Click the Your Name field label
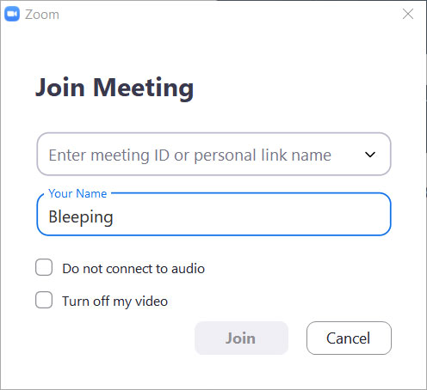 (x=77, y=193)
